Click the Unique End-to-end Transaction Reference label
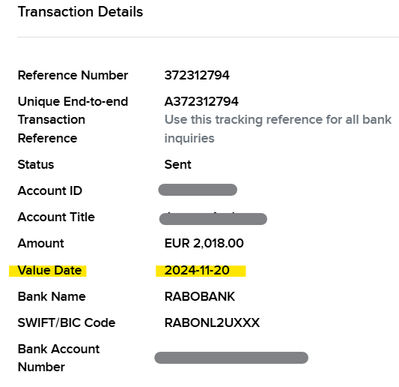This screenshot has height=387, width=399. [x=73, y=120]
